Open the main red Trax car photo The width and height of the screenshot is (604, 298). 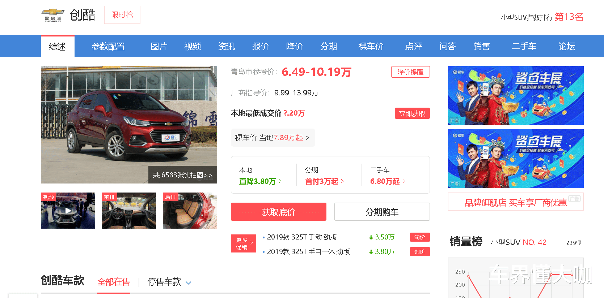(129, 125)
